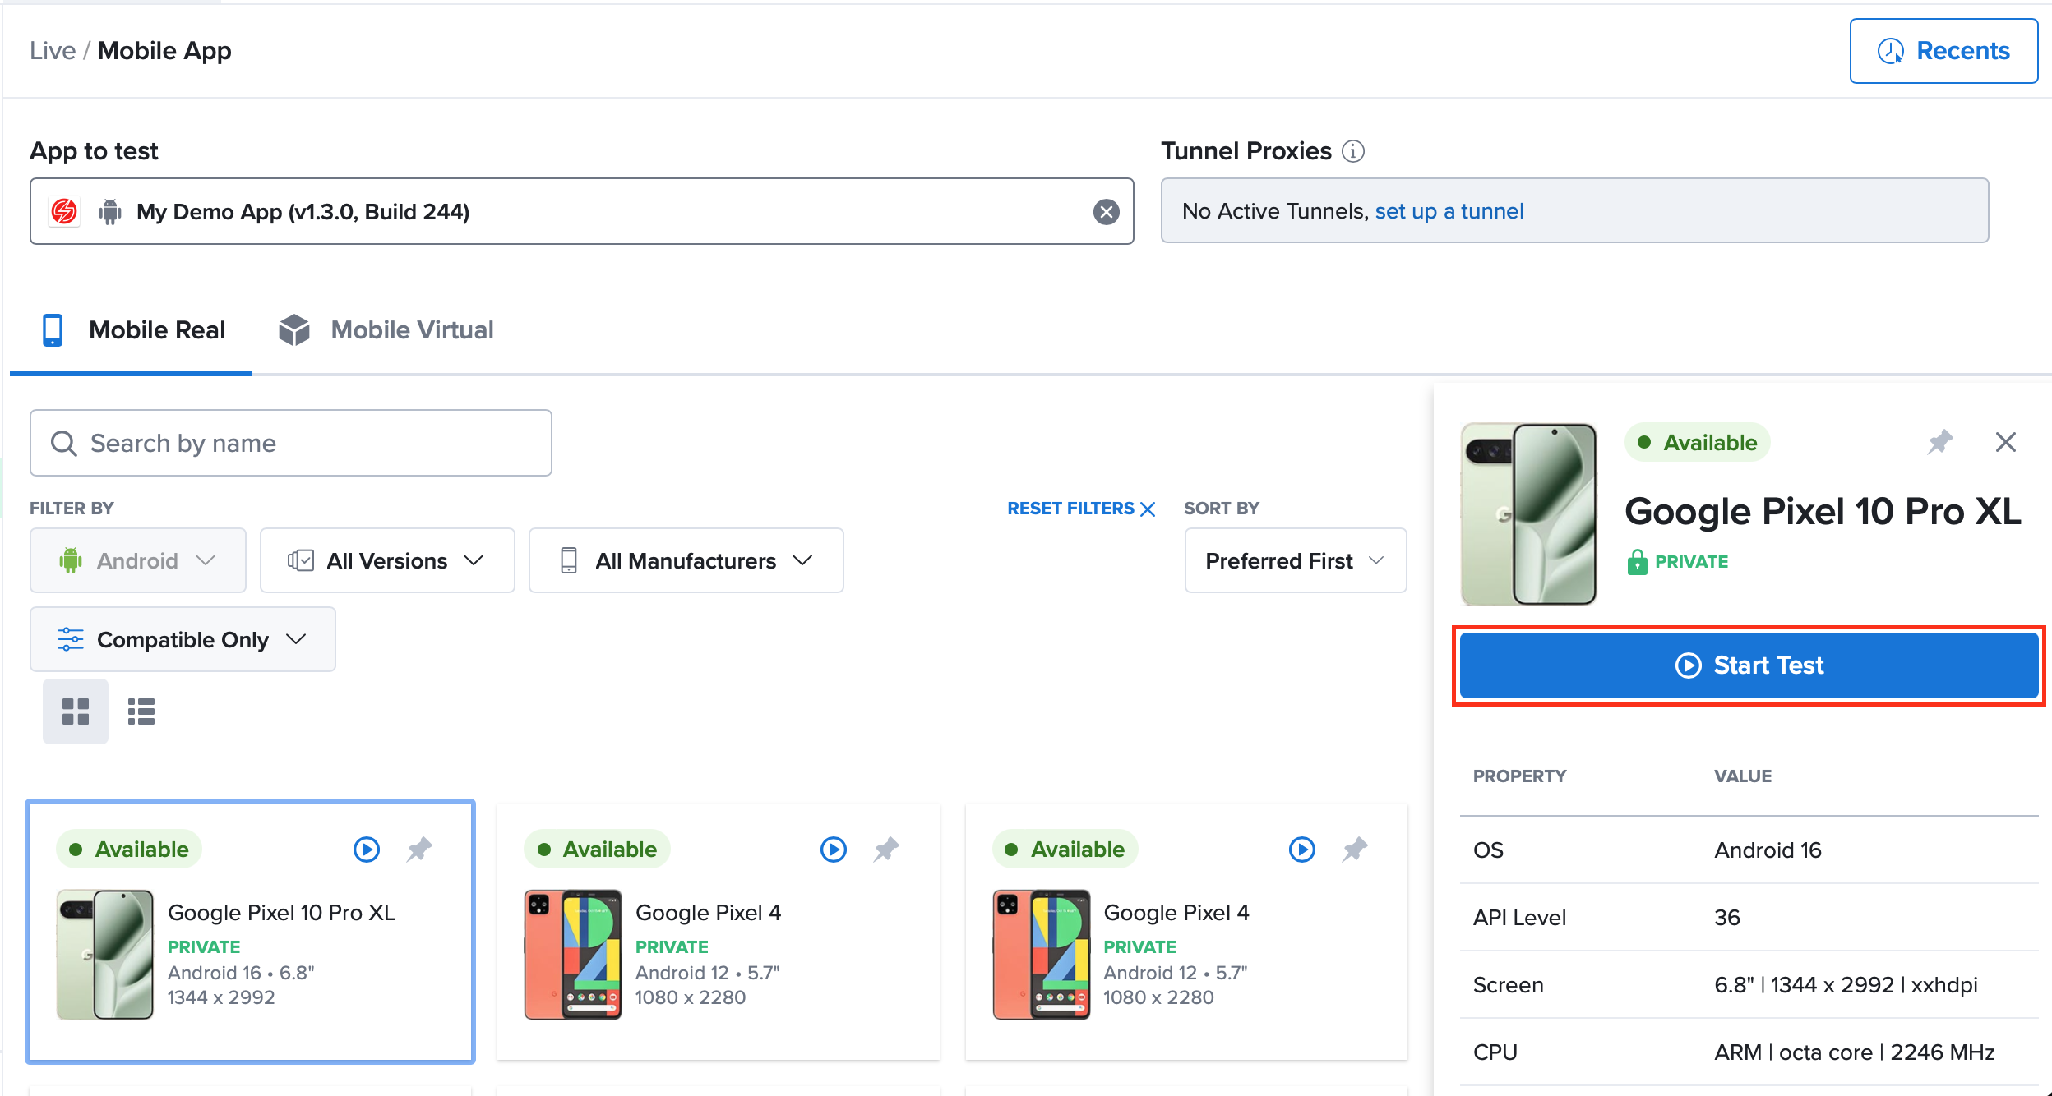Open the Android OS filter dropdown
This screenshot has height=1096, width=2052.
pos(138,560)
